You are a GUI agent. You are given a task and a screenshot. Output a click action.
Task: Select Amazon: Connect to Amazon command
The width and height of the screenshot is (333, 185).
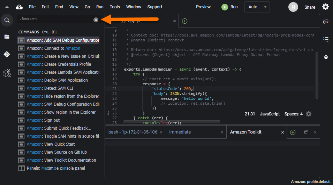pyautogui.click(x=58, y=48)
